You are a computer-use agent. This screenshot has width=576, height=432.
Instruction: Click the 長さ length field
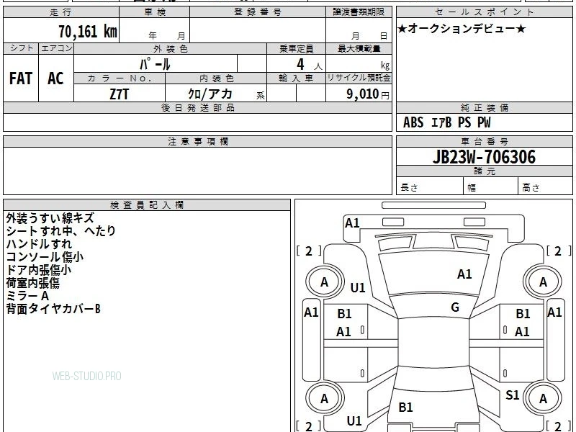coord(430,186)
